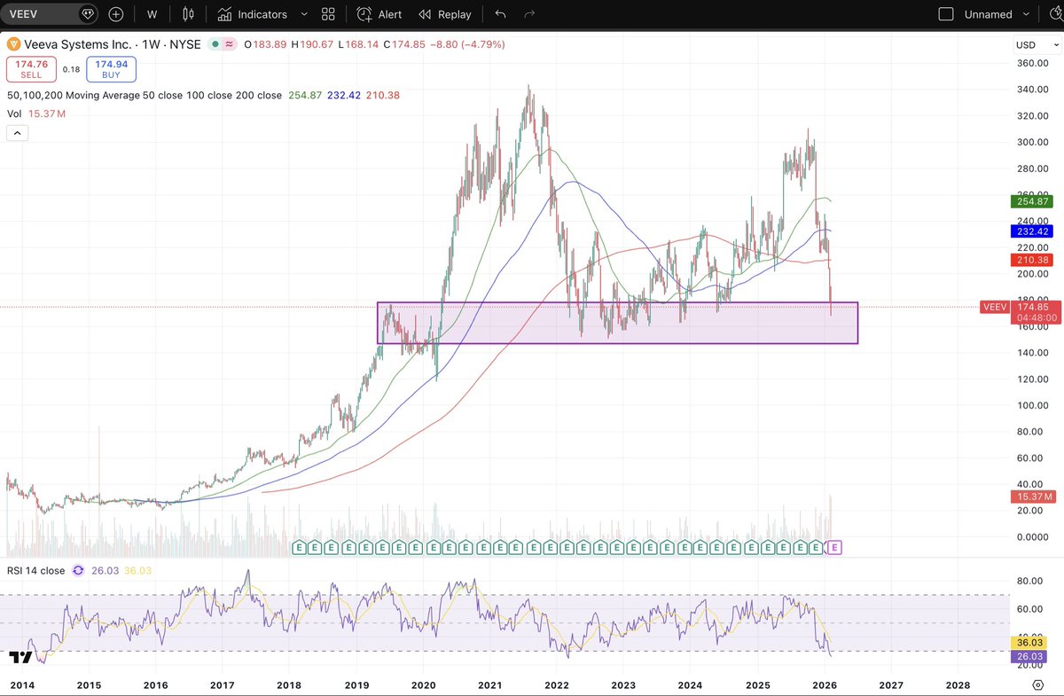Click the Unnamed layout name

coord(988,14)
